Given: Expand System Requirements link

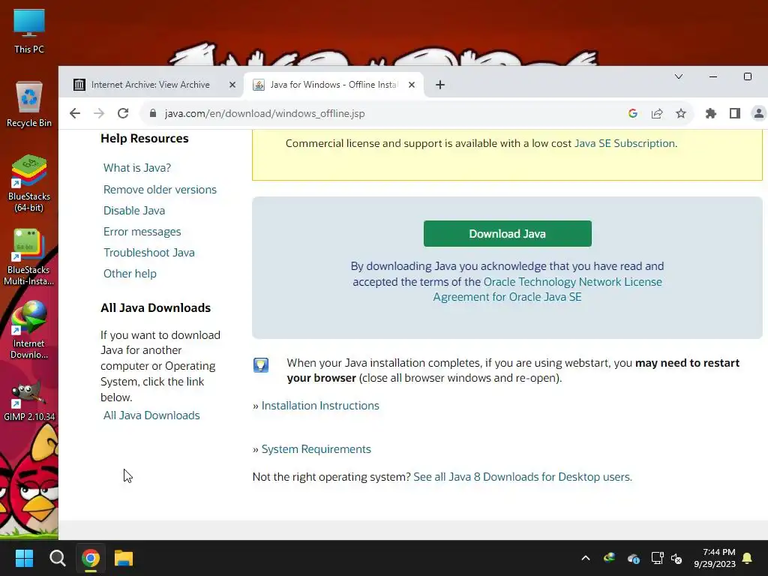Looking at the screenshot, I should coord(316,449).
